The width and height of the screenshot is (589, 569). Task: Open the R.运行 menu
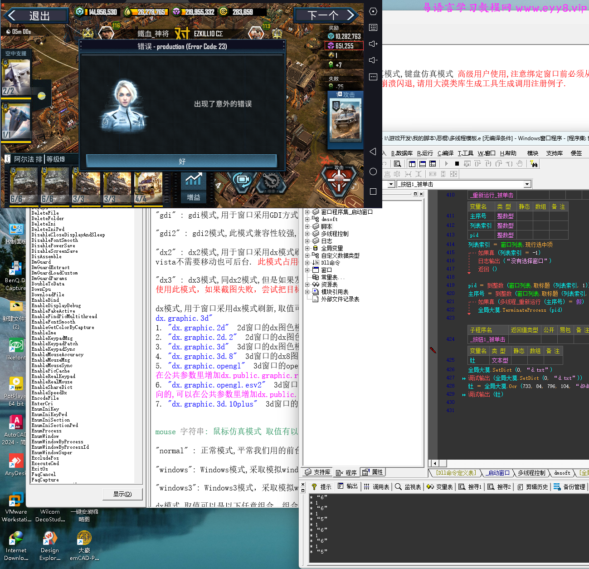point(425,153)
